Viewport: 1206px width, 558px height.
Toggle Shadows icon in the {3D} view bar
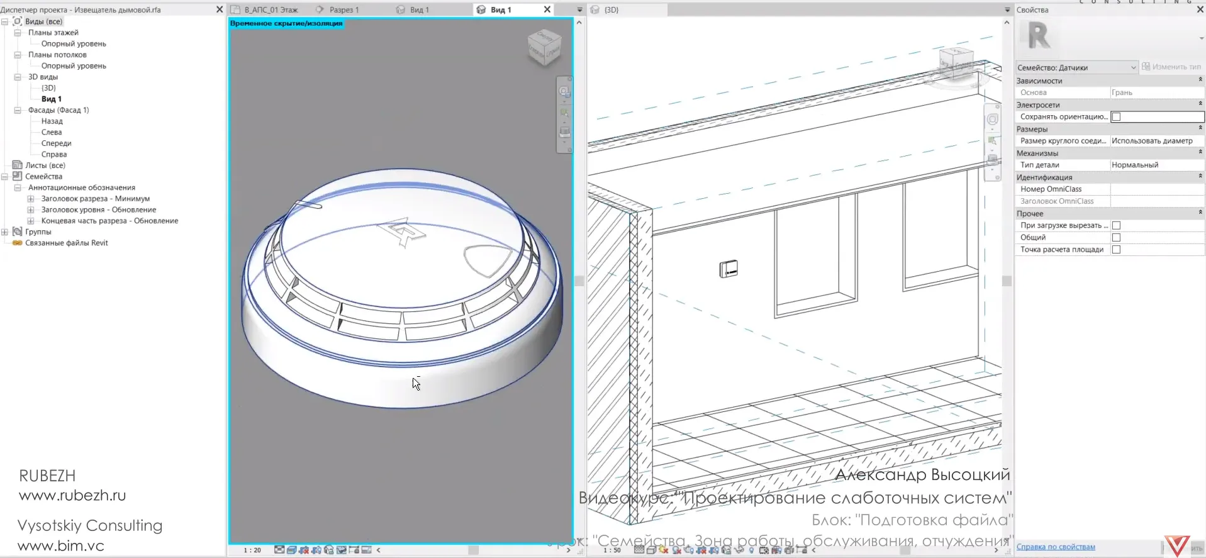click(677, 550)
